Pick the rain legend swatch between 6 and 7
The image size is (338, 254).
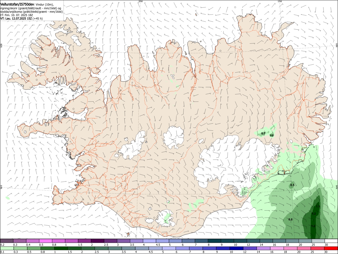pos(182,248)
